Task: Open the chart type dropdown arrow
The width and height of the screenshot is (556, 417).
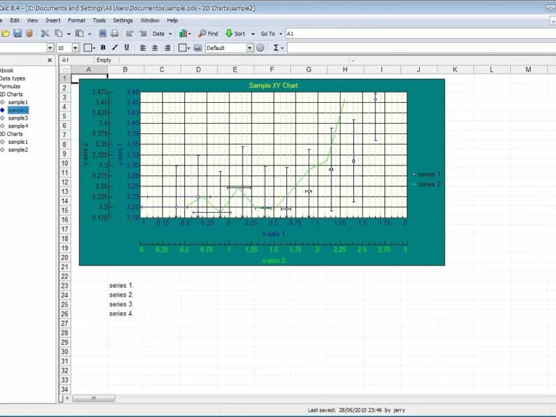Action: pos(190,34)
